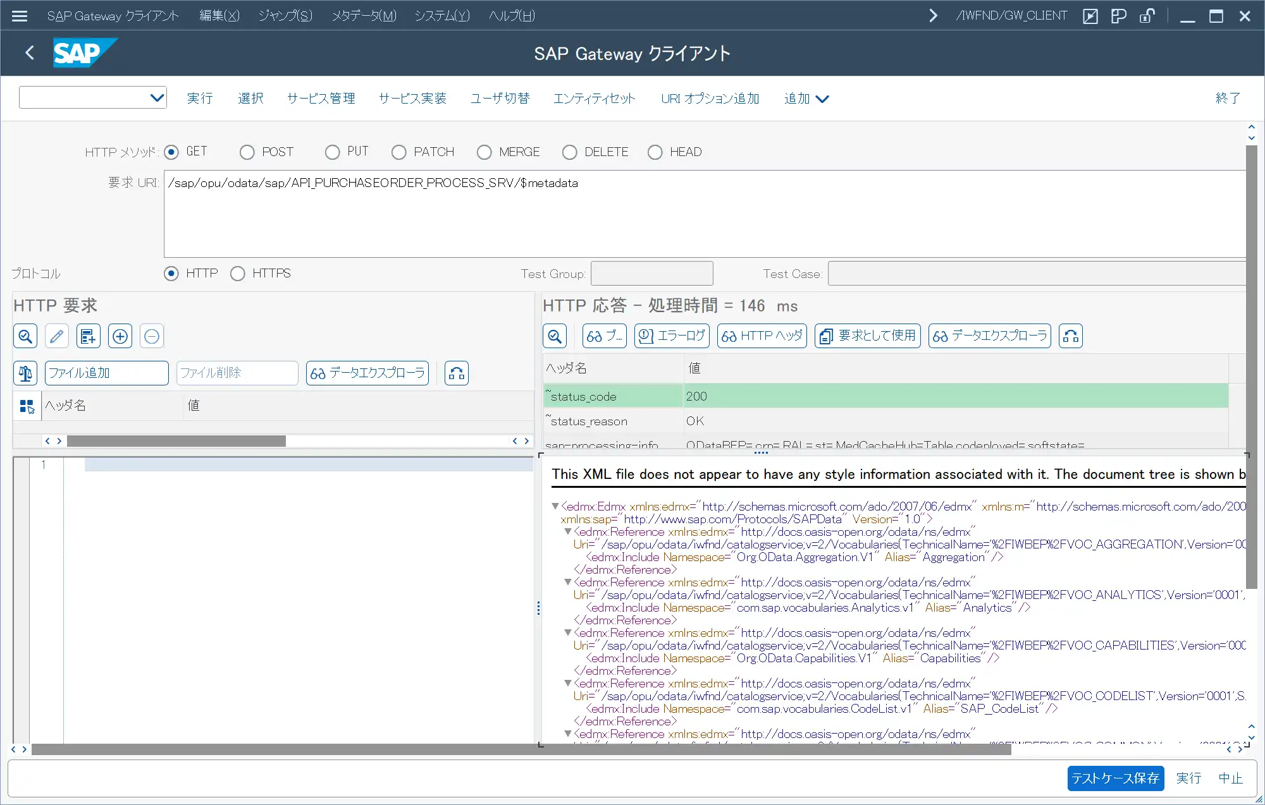Open the メタデータ(M) menu
Viewport: 1265px width, 805px height.
(x=364, y=16)
